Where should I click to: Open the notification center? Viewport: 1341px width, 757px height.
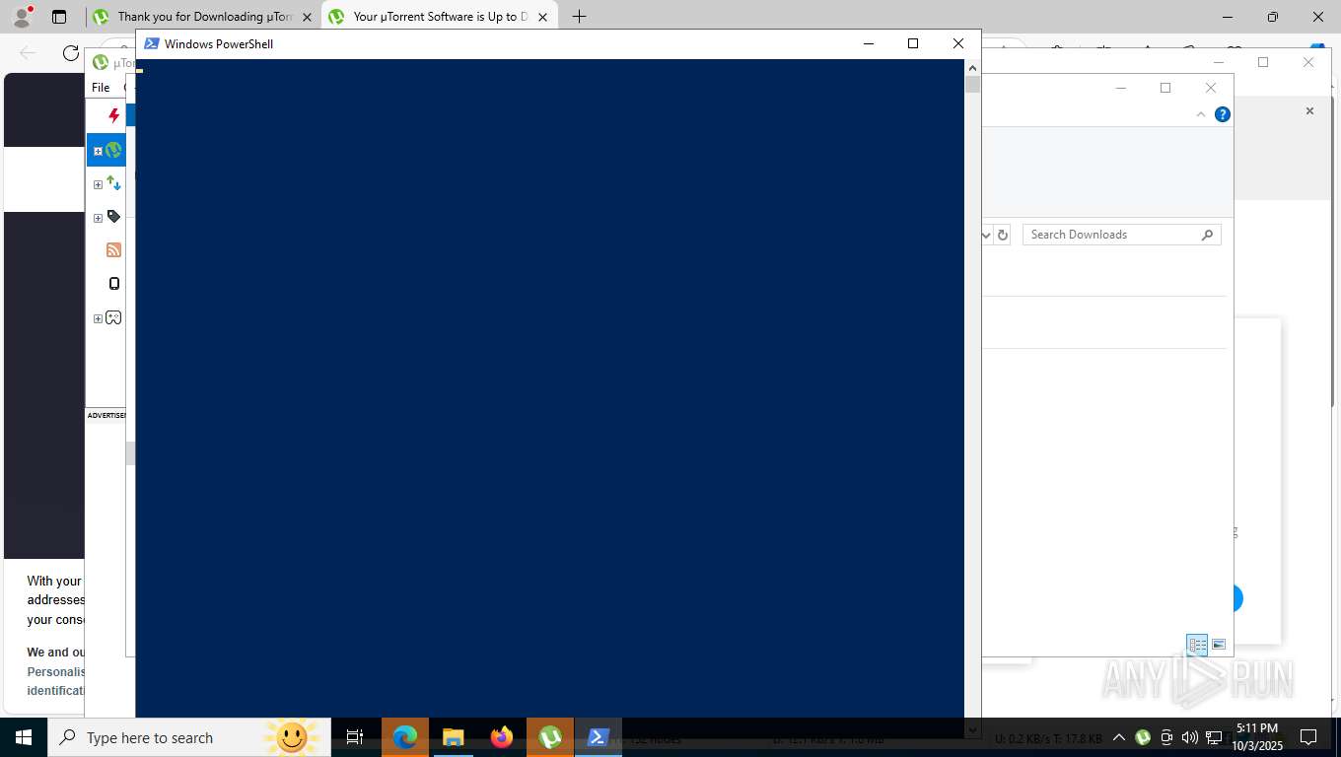[1309, 737]
